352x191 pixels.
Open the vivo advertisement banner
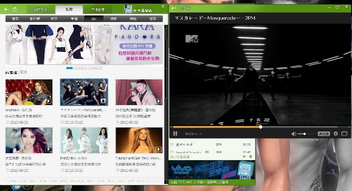click(212, 170)
